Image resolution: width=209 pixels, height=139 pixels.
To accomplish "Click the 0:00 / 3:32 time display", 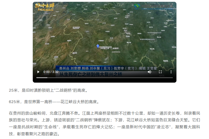I will pyautogui.click(x=51, y=72).
